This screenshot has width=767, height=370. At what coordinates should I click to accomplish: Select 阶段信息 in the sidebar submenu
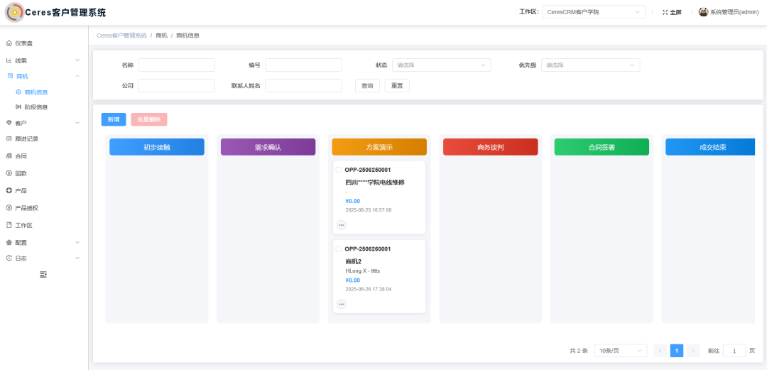36,107
